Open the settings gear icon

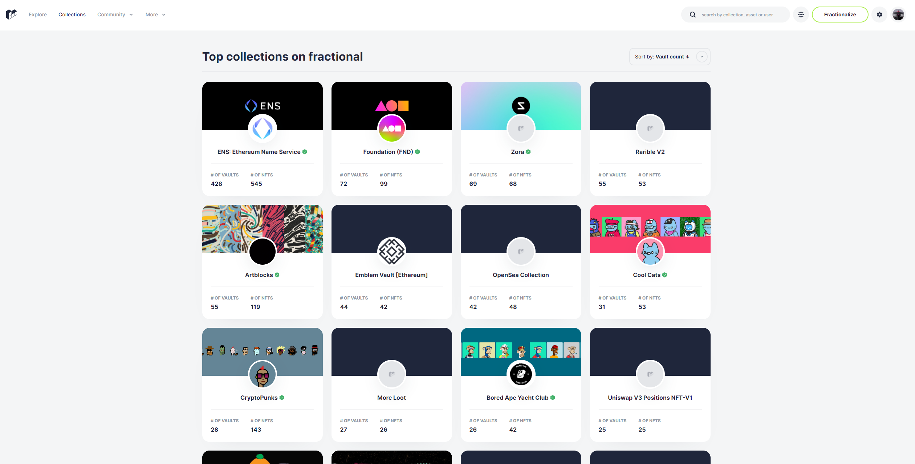pyautogui.click(x=879, y=15)
